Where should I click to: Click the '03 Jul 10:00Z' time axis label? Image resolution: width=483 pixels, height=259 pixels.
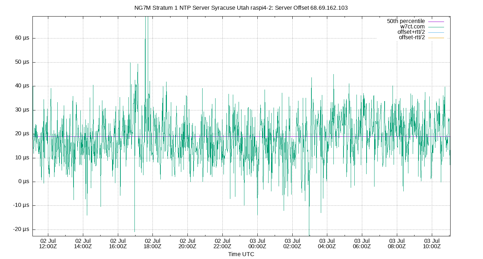432,244
